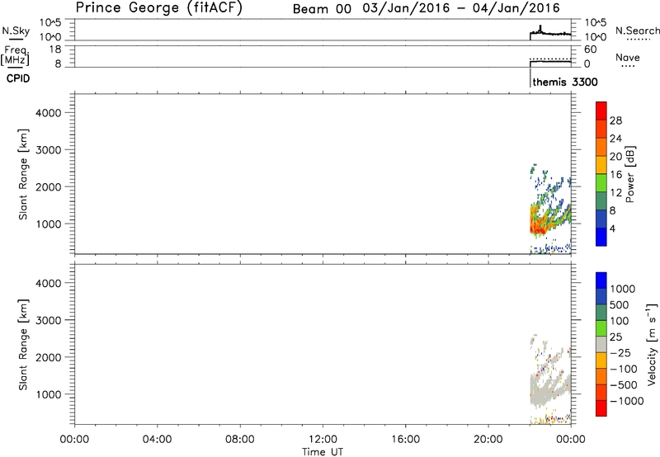Click the CPID label
This screenshot has width=660, height=457.
[18, 78]
